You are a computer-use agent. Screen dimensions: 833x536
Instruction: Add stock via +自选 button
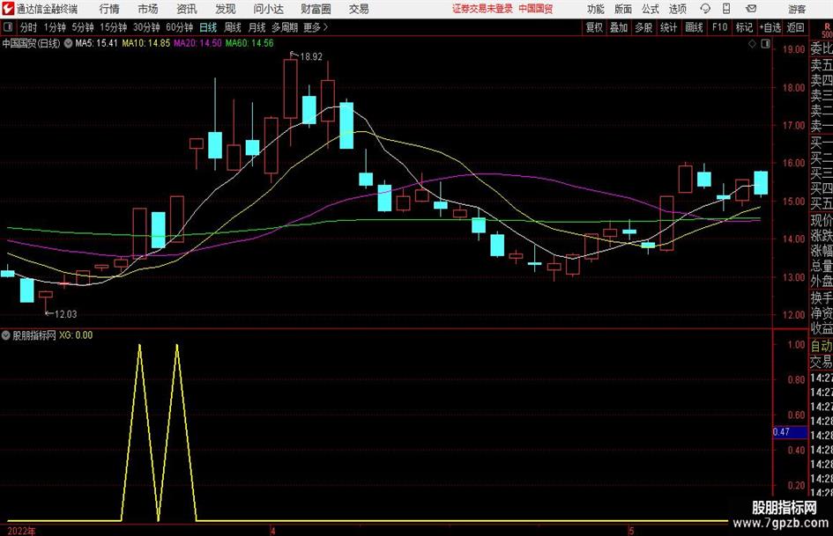[770, 27]
